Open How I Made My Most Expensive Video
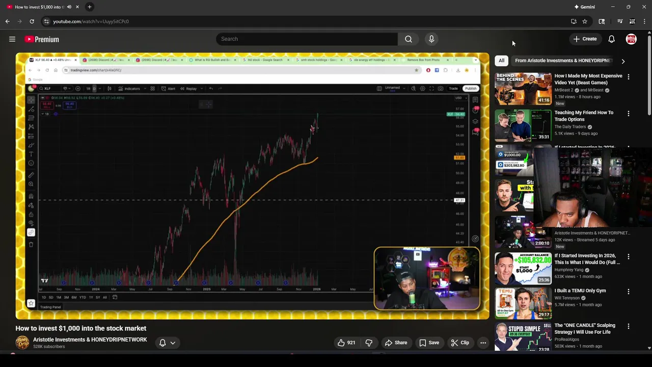 coord(588,79)
